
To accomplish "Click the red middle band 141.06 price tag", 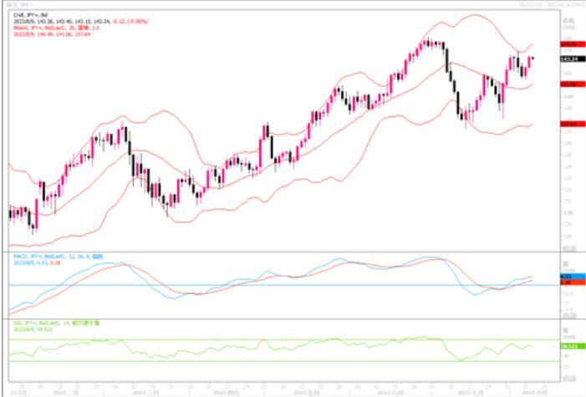I will pyautogui.click(x=570, y=84).
